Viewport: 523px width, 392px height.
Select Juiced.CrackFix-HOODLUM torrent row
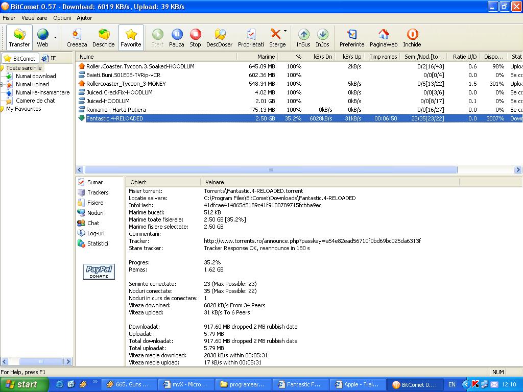(x=299, y=92)
